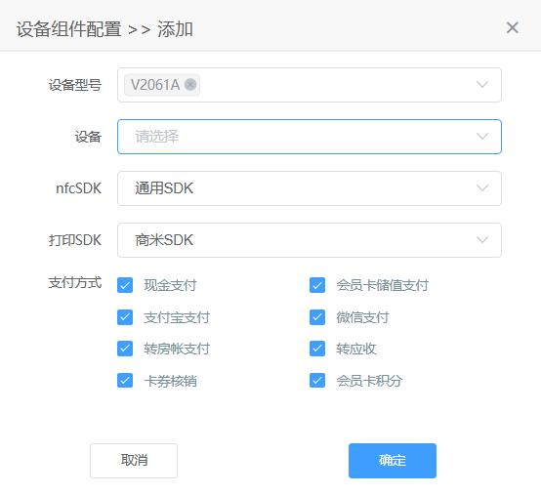The width and height of the screenshot is (541, 495).
Task: Uncheck 支付宝支付 option
Action: 125,317
